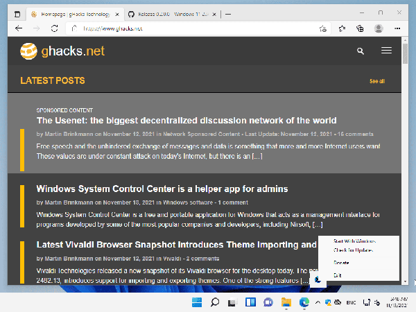Open the Favorites list icon

(342, 28)
